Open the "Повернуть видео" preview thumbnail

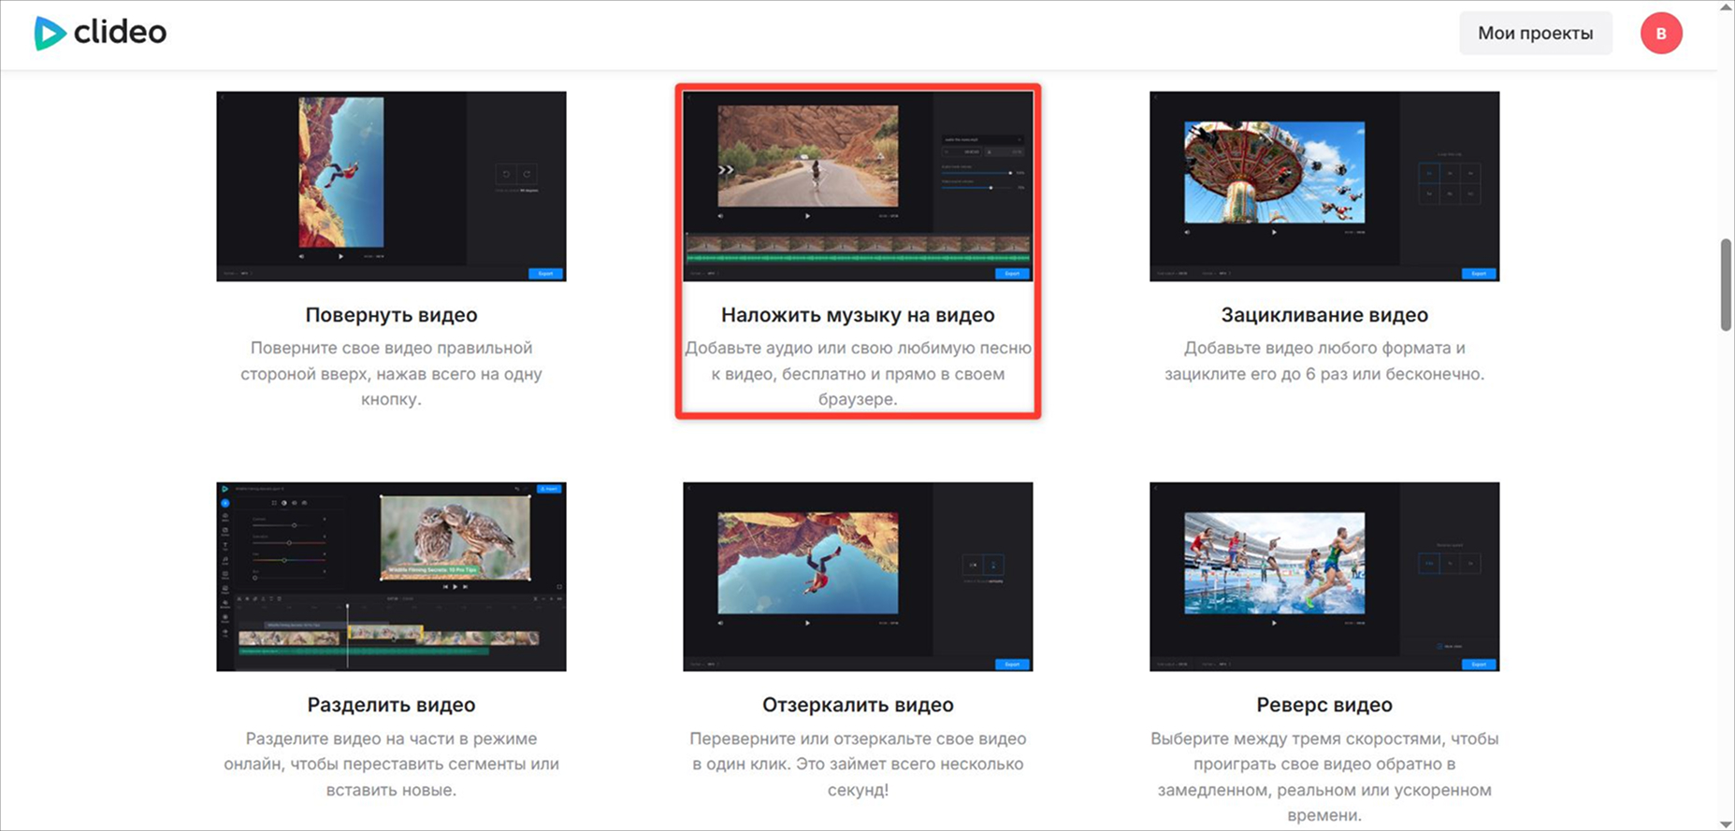click(391, 186)
